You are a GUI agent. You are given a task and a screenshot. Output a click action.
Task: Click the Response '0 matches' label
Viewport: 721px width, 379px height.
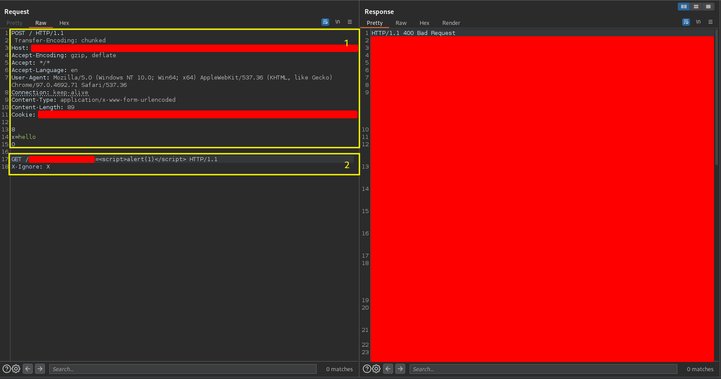[700, 369]
